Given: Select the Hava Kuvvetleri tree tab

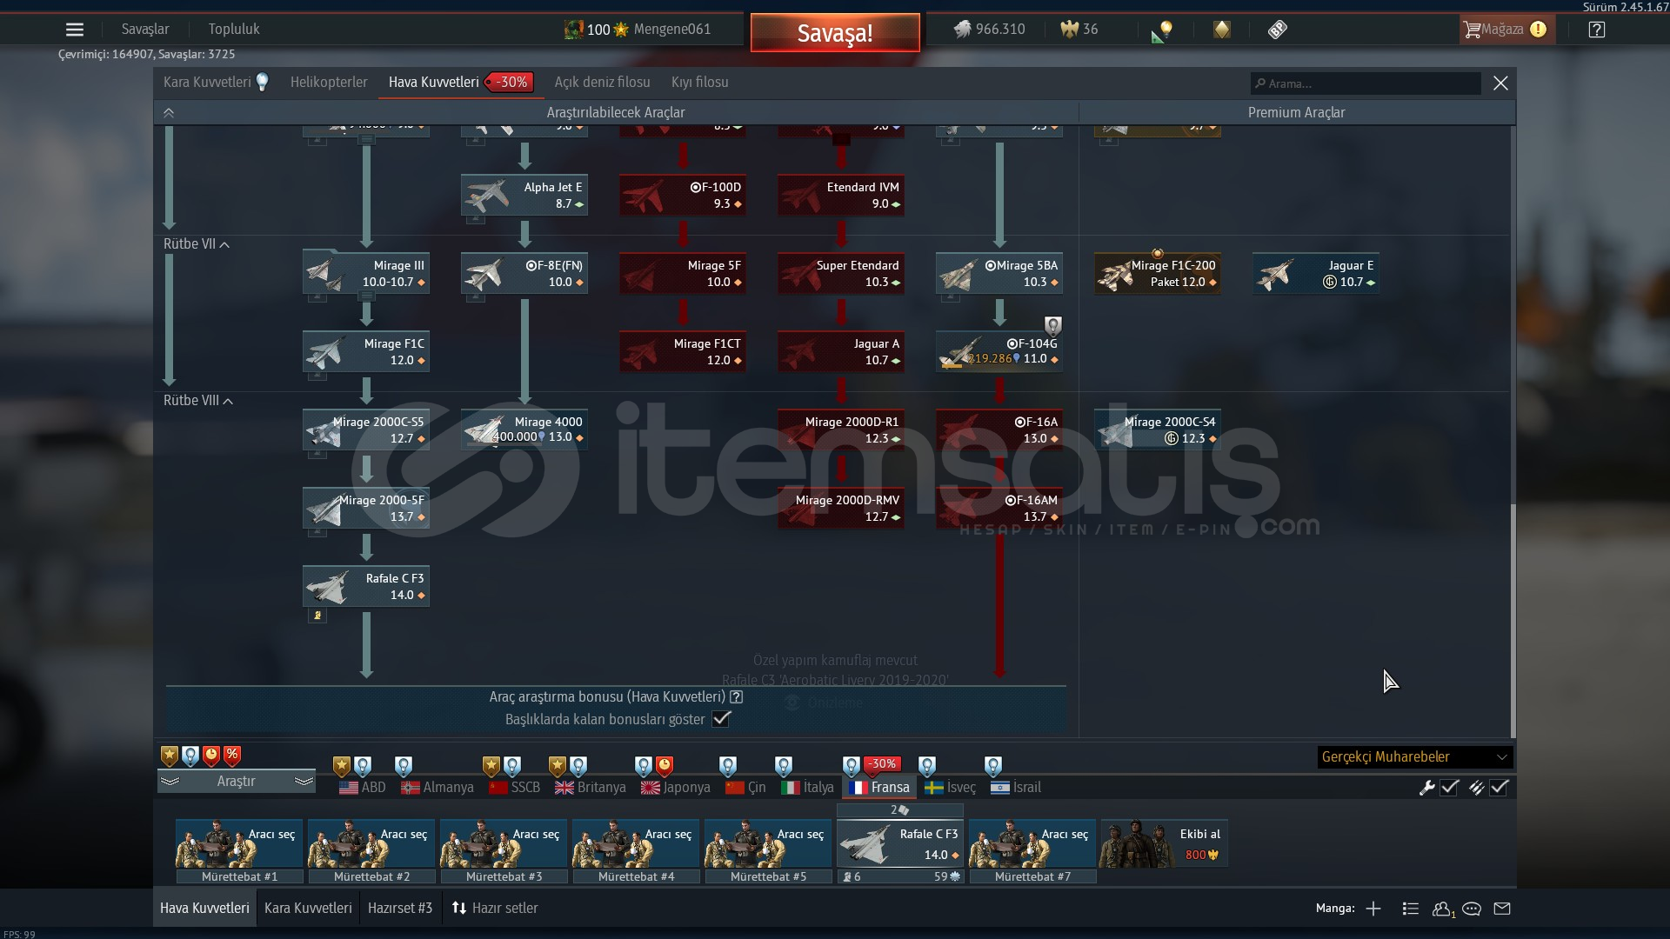Looking at the screenshot, I should click(433, 83).
